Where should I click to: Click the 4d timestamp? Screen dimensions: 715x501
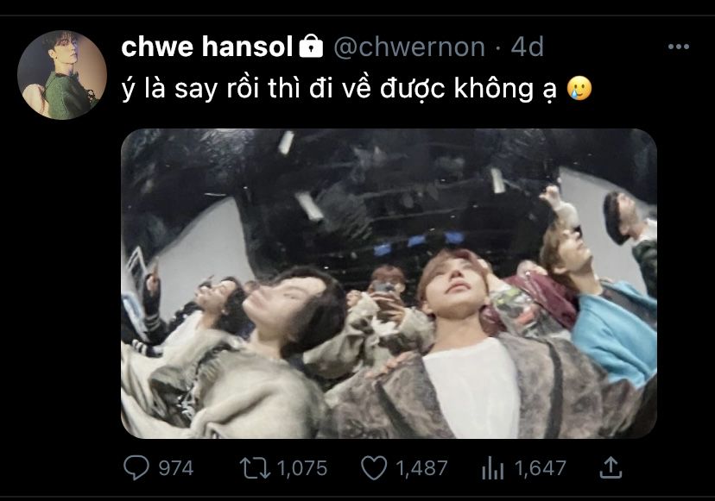[x=527, y=47]
